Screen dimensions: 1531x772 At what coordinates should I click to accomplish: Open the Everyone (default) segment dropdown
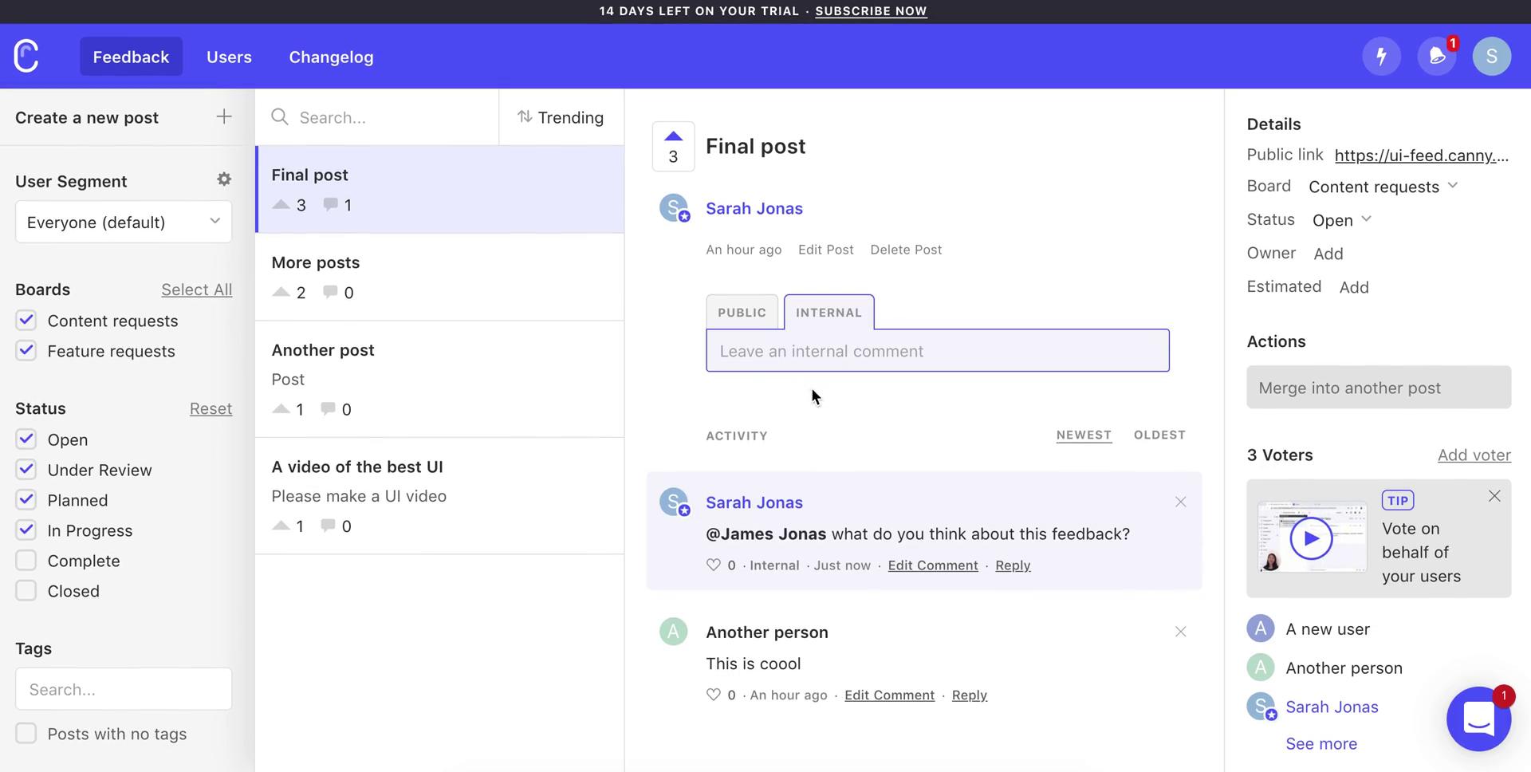pos(123,222)
